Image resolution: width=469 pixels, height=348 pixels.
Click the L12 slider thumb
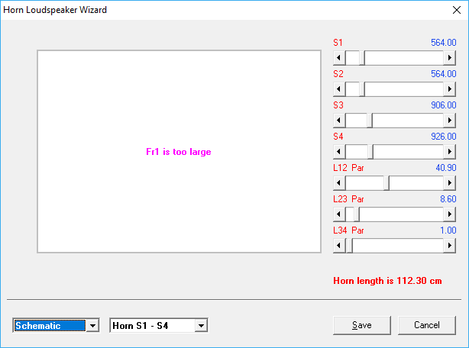pyautogui.click(x=387, y=183)
